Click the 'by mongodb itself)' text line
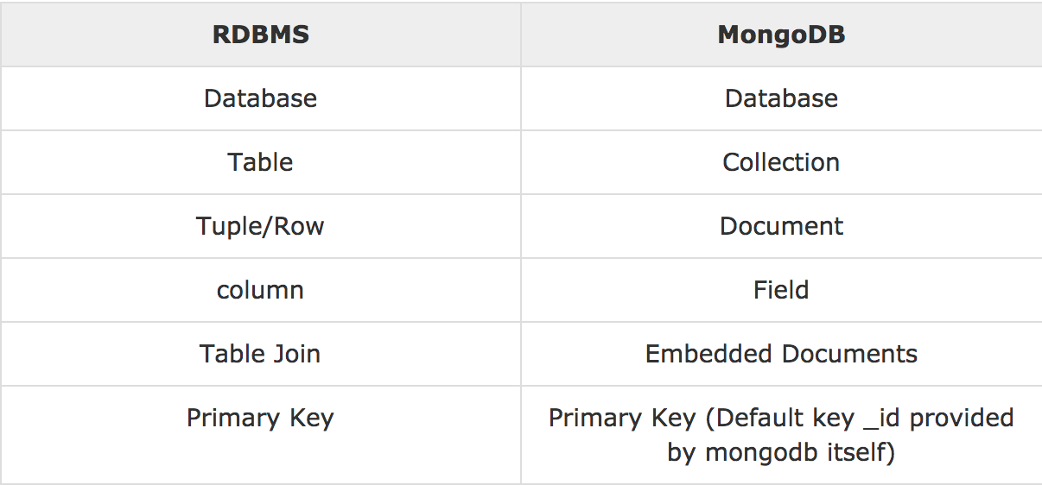 point(781,451)
